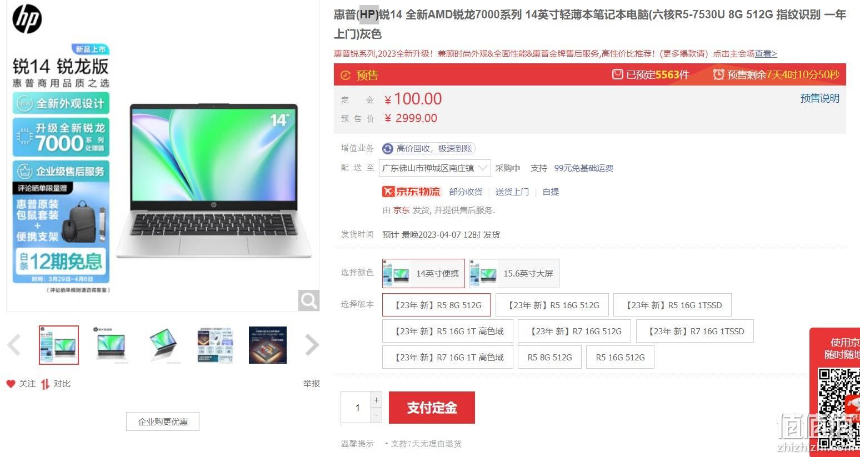Open the 预售说明 link
Screen dimensions: 860x457
click(x=819, y=98)
